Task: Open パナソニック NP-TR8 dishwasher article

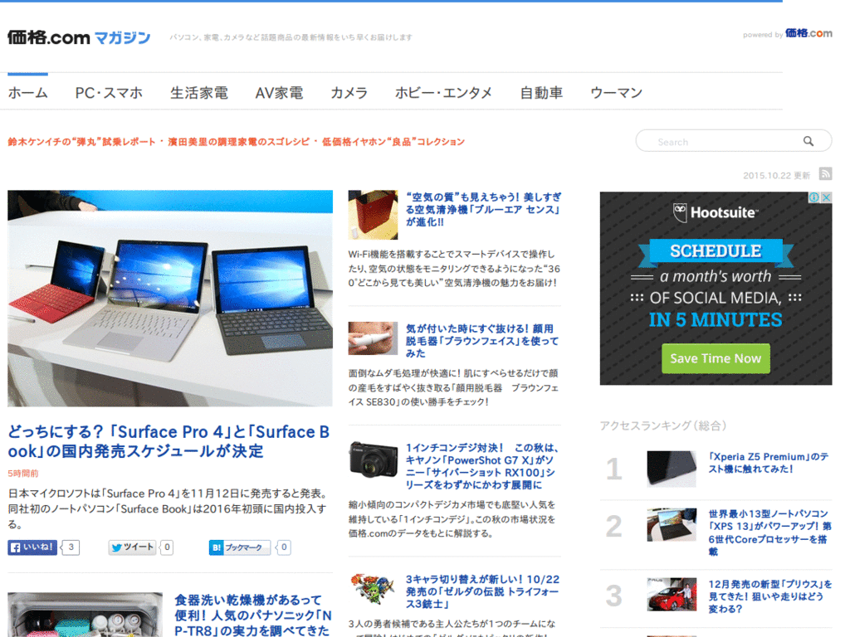Action: click(252, 615)
